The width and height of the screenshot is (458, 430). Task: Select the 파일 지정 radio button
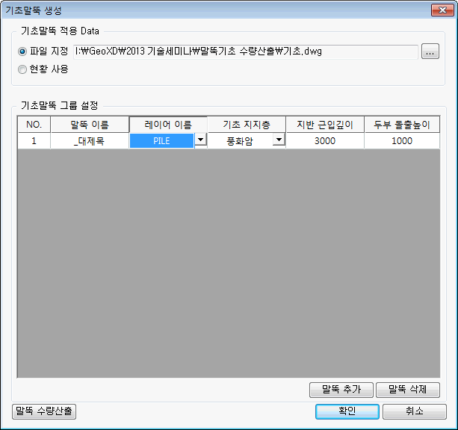pyautogui.click(x=22, y=52)
